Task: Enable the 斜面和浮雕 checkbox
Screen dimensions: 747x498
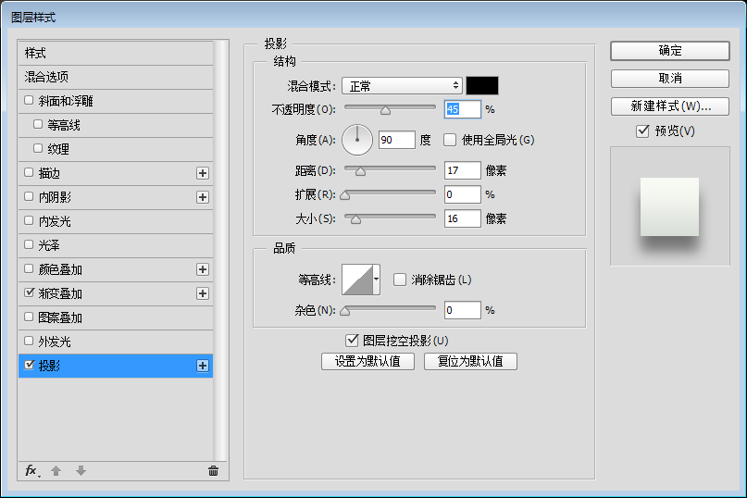Action: (29, 101)
